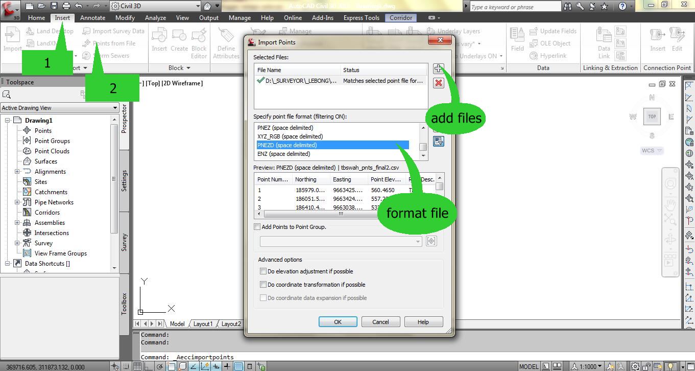Remove selected file with red X icon

[x=438, y=83]
